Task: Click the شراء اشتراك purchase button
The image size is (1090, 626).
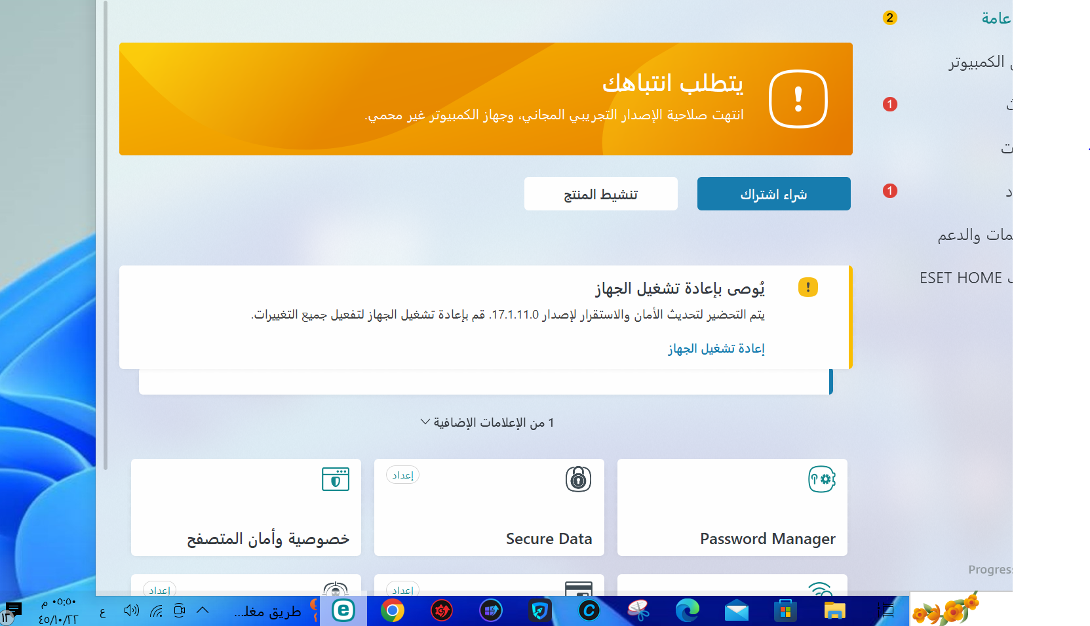Action: point(773,194)
